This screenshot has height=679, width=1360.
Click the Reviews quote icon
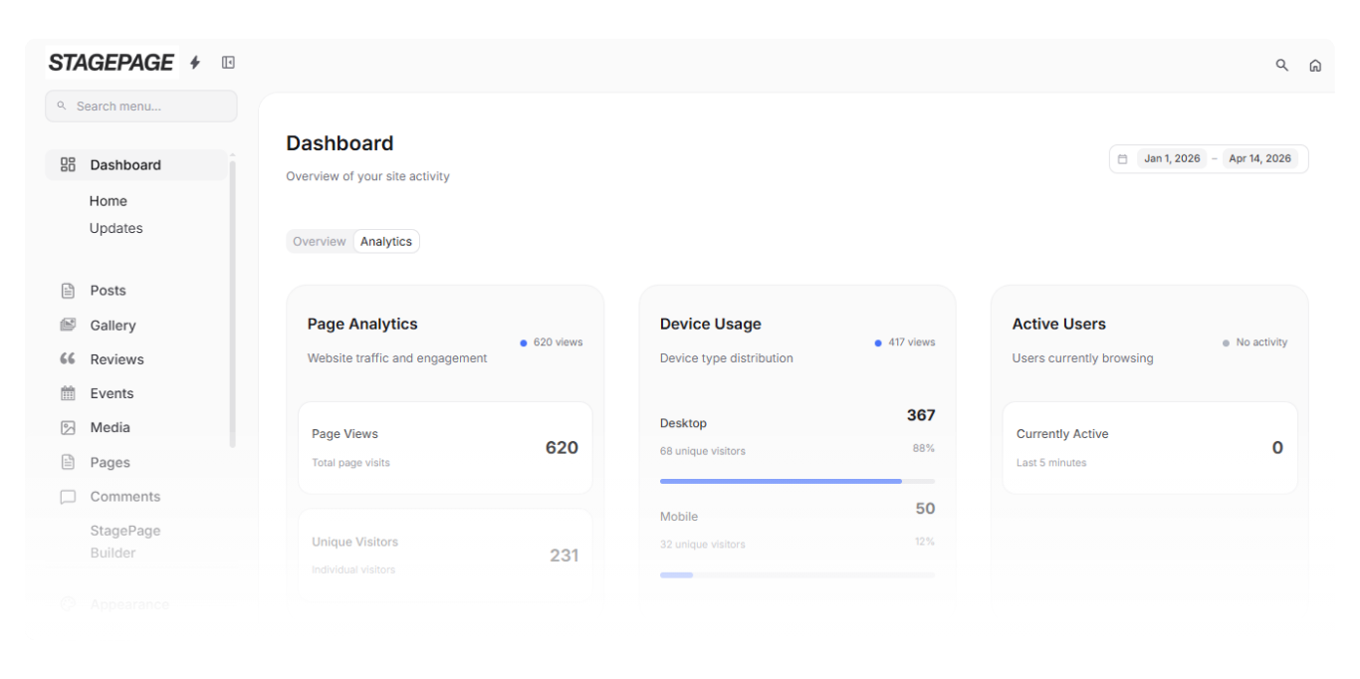[x=68, y=358]
